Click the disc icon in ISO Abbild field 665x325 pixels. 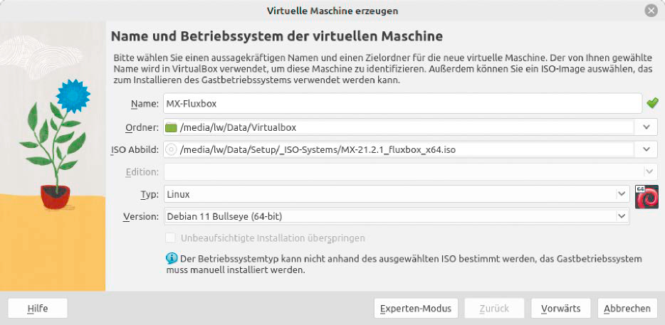coord(171,149)
